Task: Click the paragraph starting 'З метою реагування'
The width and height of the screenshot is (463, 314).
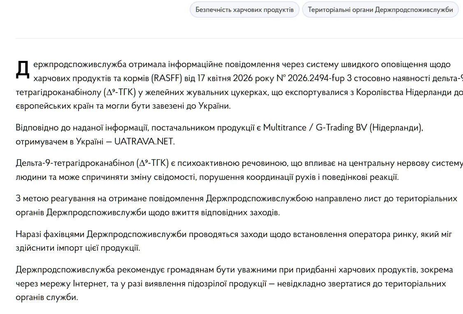Action: [x=236, y=205]
